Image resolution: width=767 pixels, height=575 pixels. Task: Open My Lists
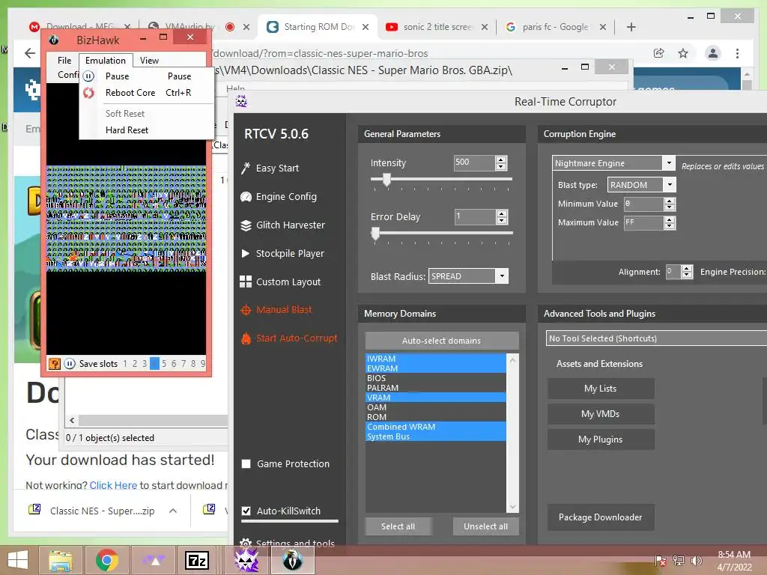coord(601,389)
